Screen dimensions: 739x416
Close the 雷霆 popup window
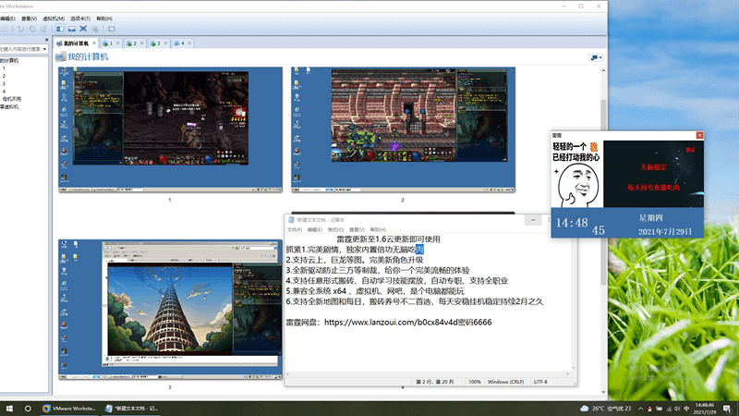(699, 135)
